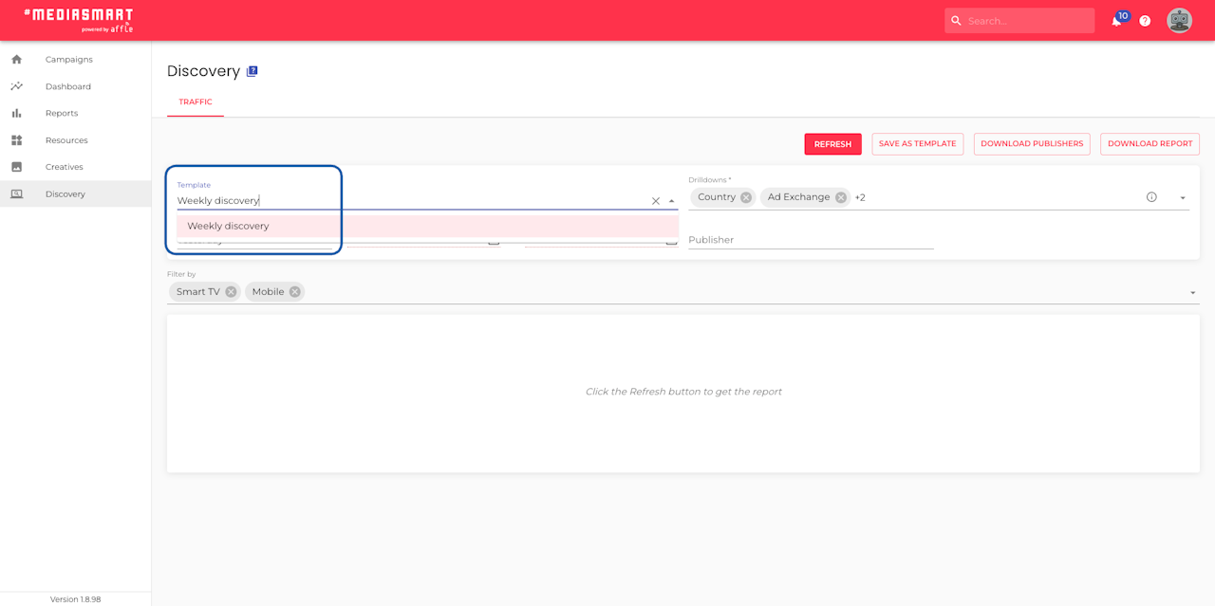Open the user avatar menu

click(1179, 21)
